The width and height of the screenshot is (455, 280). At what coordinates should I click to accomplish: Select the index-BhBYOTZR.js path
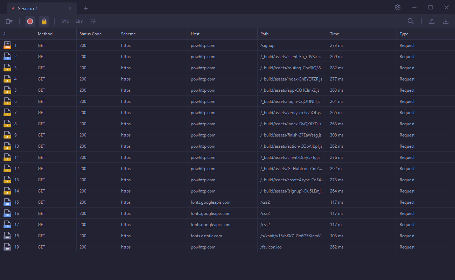(x=291, y=79)
